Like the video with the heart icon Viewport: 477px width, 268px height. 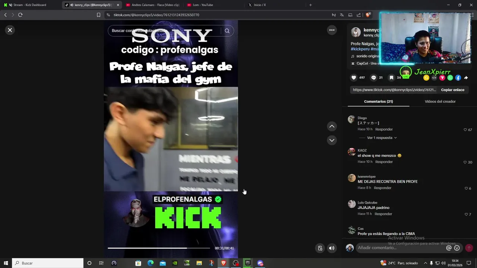coord(354,78)
